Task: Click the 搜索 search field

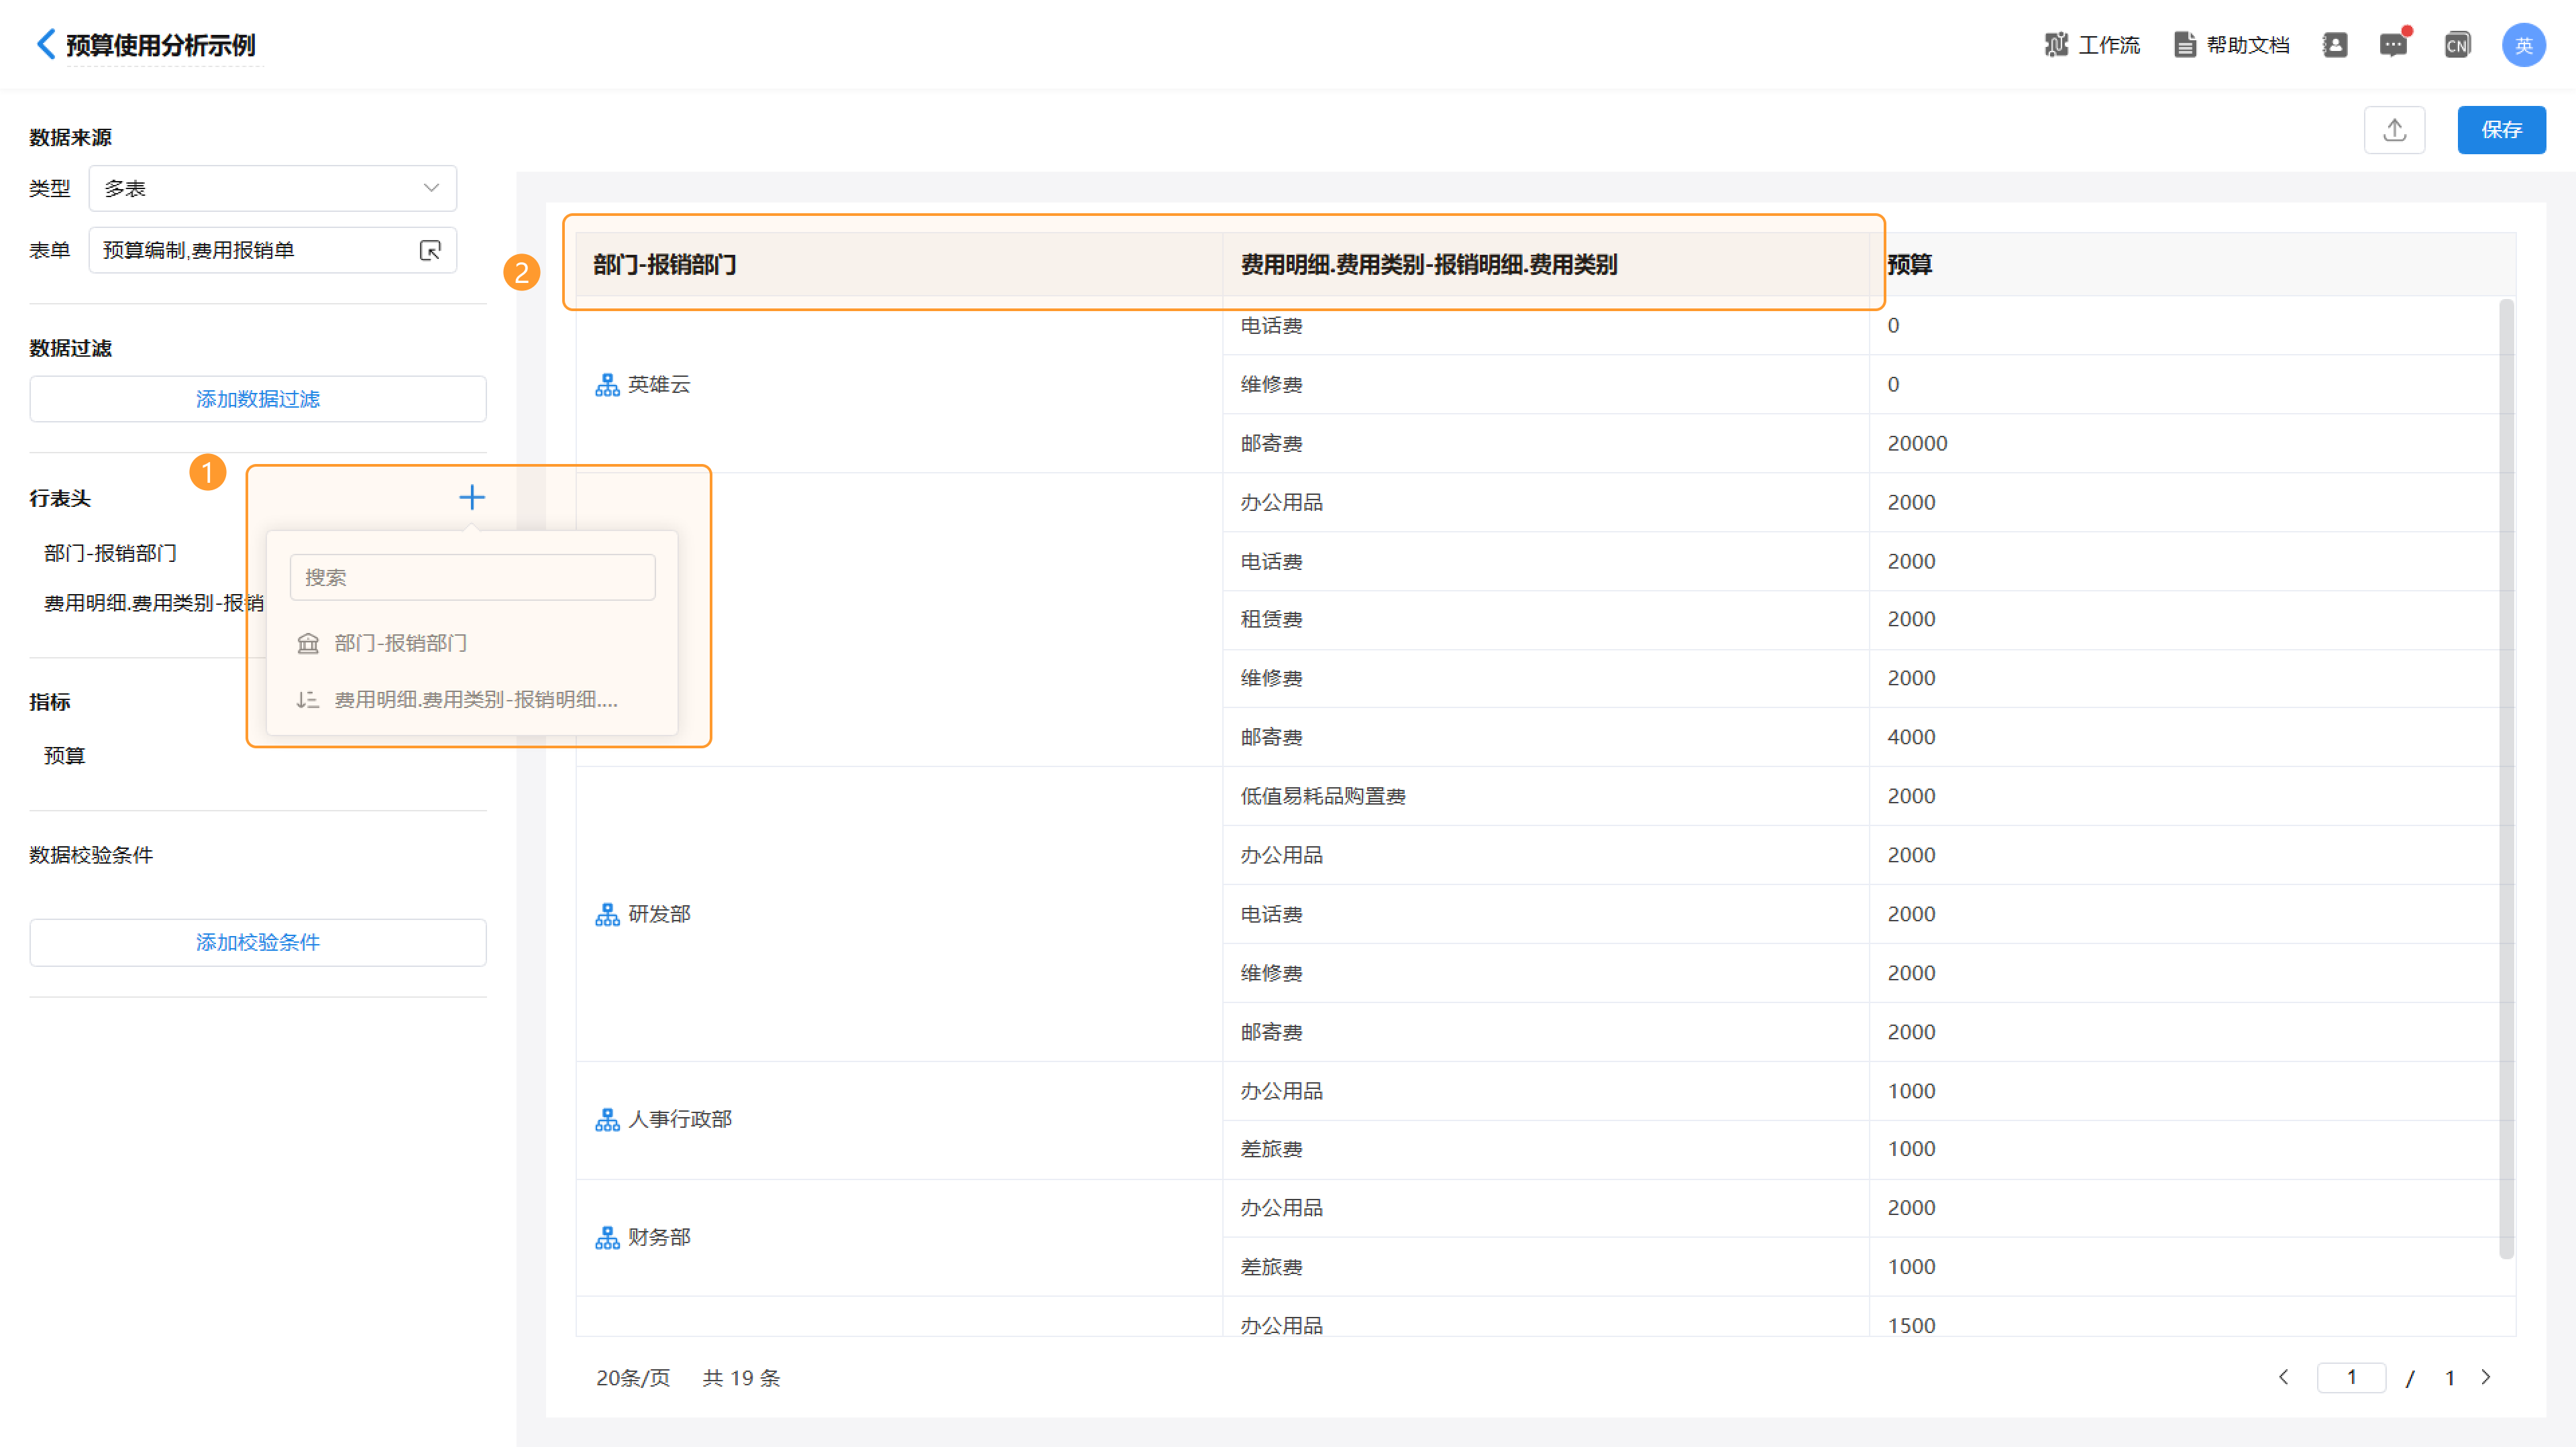Action: click(x=473, y=577)
